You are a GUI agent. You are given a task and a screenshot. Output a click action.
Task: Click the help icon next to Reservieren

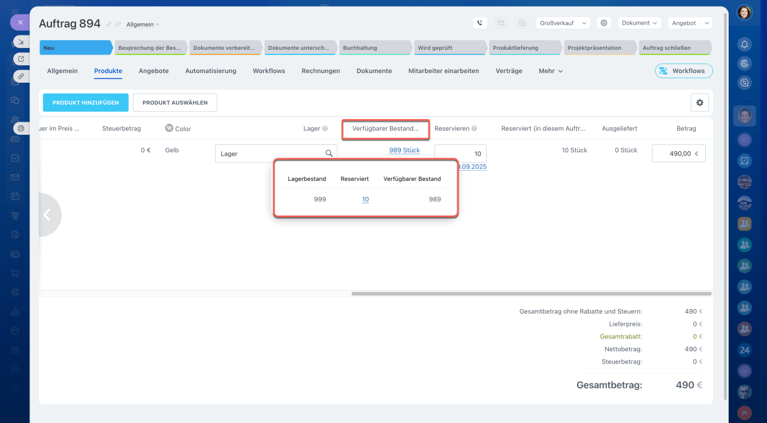coord(474,128)
